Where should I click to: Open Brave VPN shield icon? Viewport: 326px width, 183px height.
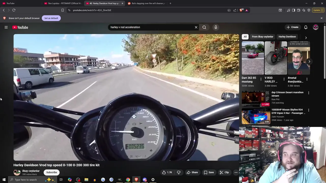[x=309, y=10]
